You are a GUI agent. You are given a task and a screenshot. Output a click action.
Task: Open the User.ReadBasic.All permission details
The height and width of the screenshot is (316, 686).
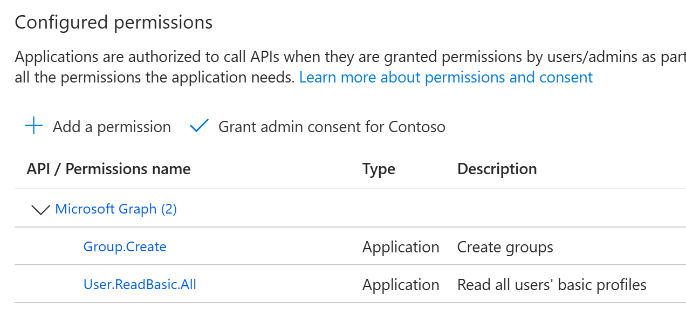tap(140, 284)
